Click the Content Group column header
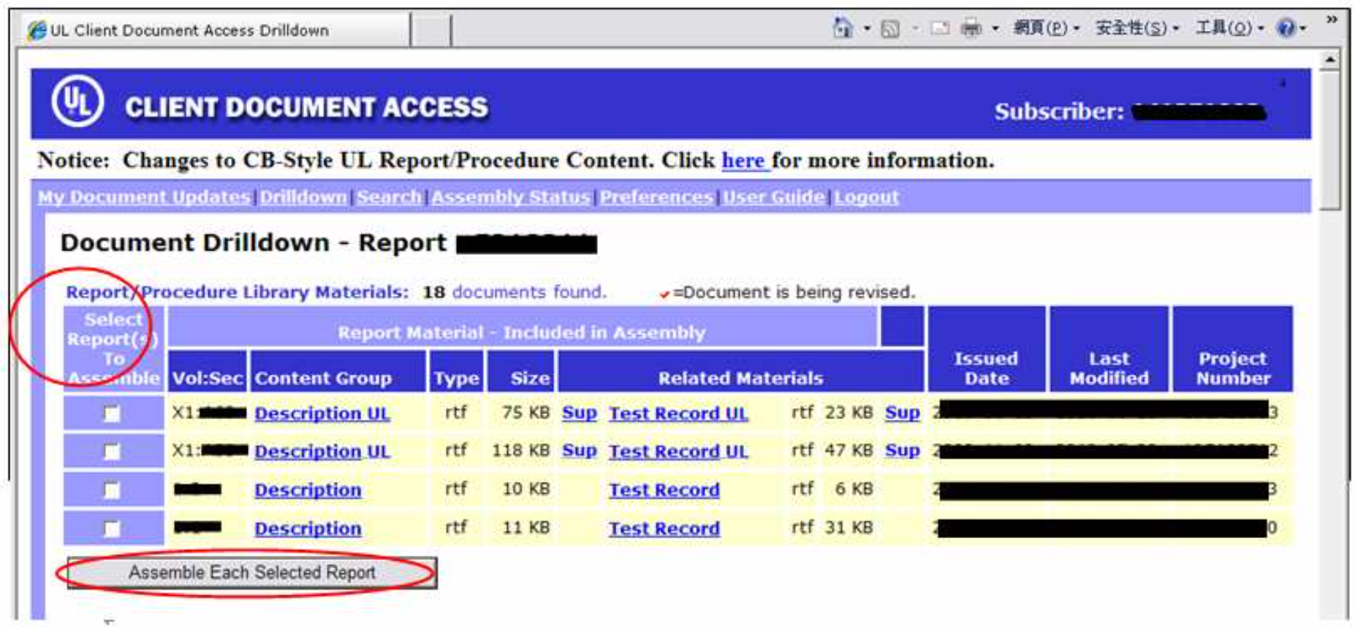The width and height of the screenshot is (1358, 628). coord(337,372)
